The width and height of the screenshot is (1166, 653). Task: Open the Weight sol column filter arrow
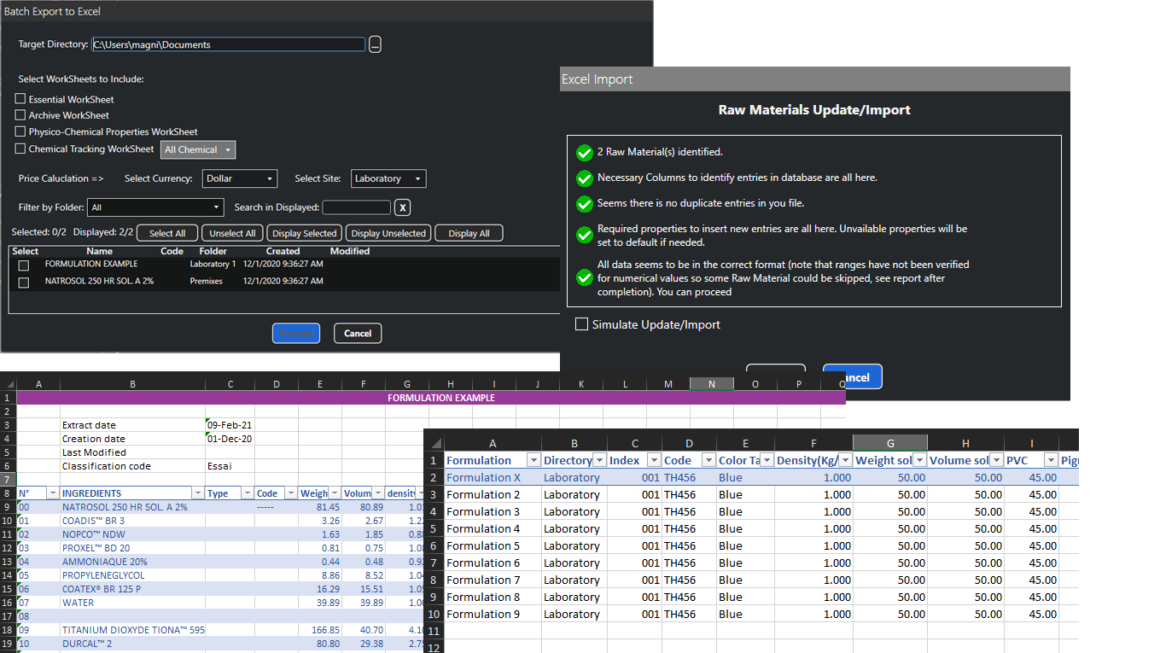click(x=919, y=461)
